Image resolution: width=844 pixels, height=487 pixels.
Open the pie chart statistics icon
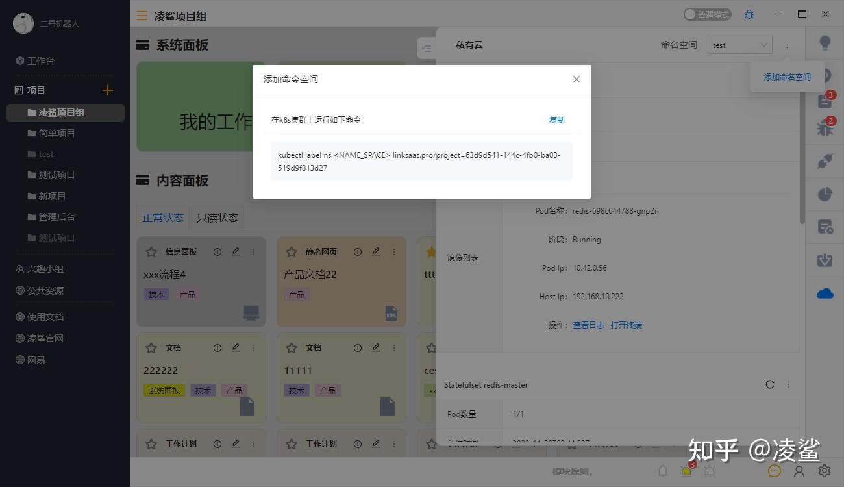pos(825,194)
